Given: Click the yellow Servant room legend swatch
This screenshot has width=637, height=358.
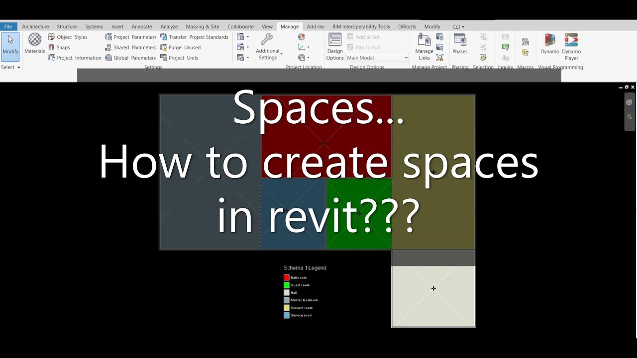Looking at the screenshot, I should pyautogui.click(x=287, y=308).
